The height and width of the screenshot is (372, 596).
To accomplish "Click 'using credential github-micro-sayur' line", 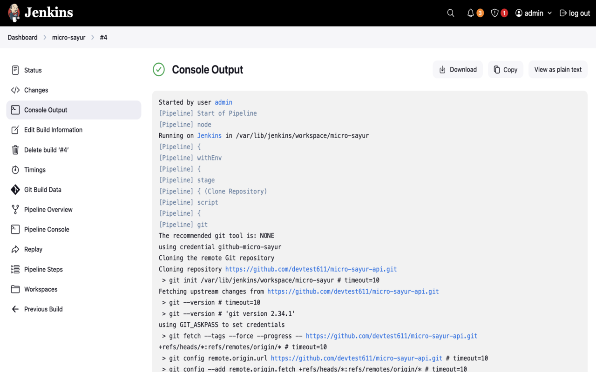I will (220, 247).
